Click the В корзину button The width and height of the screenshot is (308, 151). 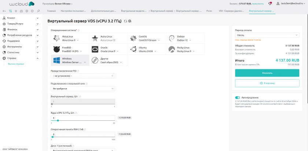click(267, 83)
